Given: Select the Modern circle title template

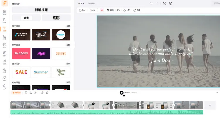Looking at the screenshot, I should [x=61, y=35].
